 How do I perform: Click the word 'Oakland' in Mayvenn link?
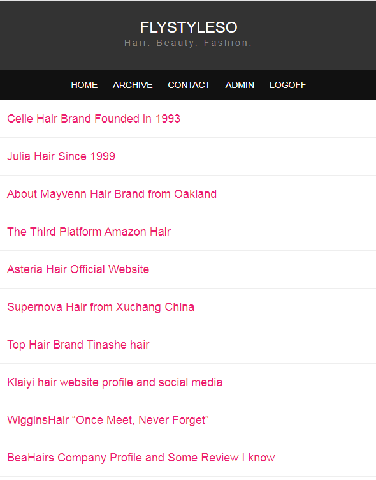pyautogui.click(x=196, y=194)
